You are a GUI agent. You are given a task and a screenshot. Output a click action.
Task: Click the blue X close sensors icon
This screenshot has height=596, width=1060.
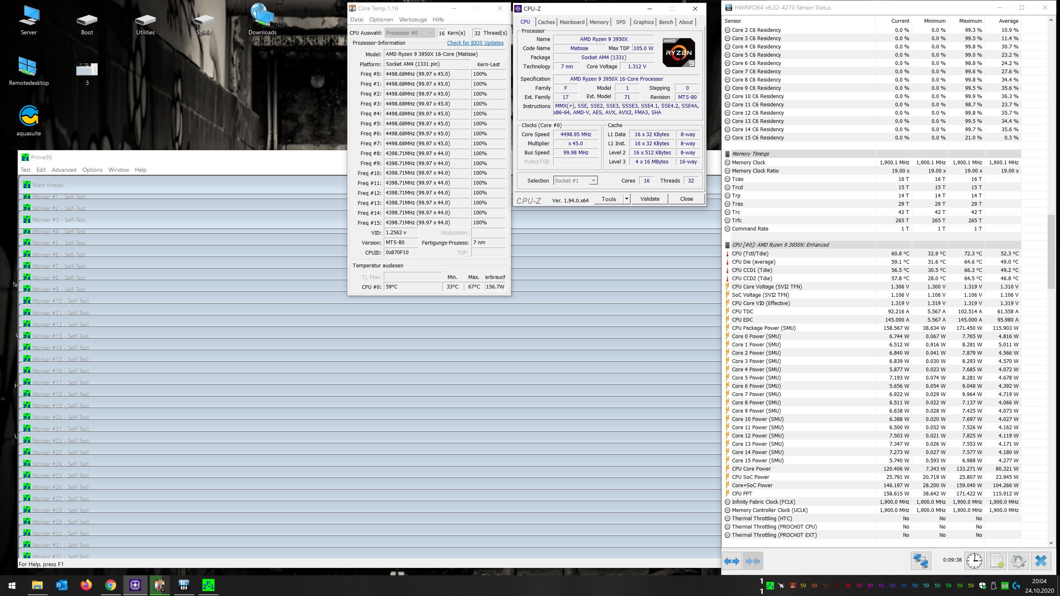coord(1041,561)
